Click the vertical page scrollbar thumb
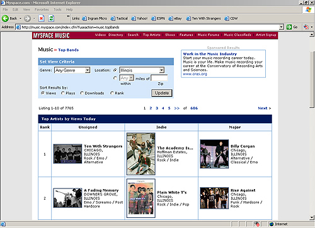Screen dimensions: 315x228 [312, 80]
